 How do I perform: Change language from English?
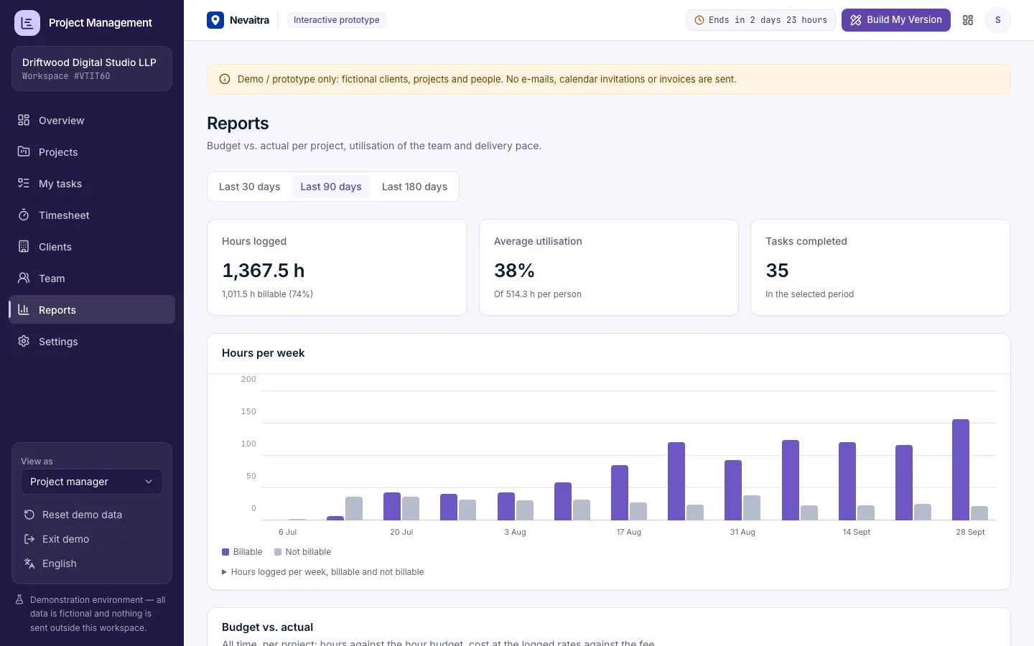[92, 563]
